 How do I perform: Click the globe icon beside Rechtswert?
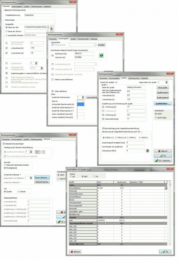[101, 56]
